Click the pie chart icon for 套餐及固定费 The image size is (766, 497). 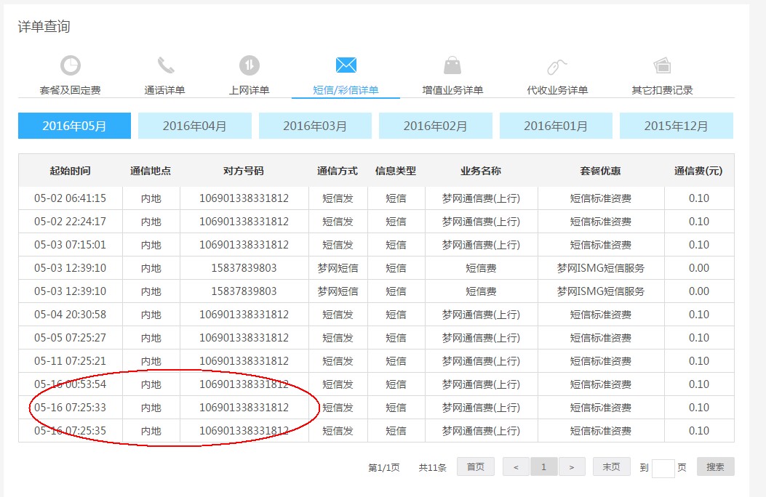(x=71, y=65)
